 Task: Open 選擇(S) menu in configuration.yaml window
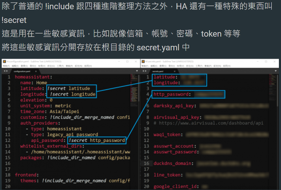(24, 66)
